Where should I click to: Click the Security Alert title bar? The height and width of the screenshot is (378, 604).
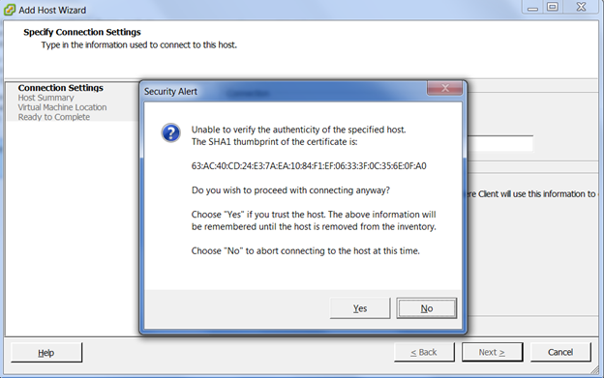click(x=285, y=92)
